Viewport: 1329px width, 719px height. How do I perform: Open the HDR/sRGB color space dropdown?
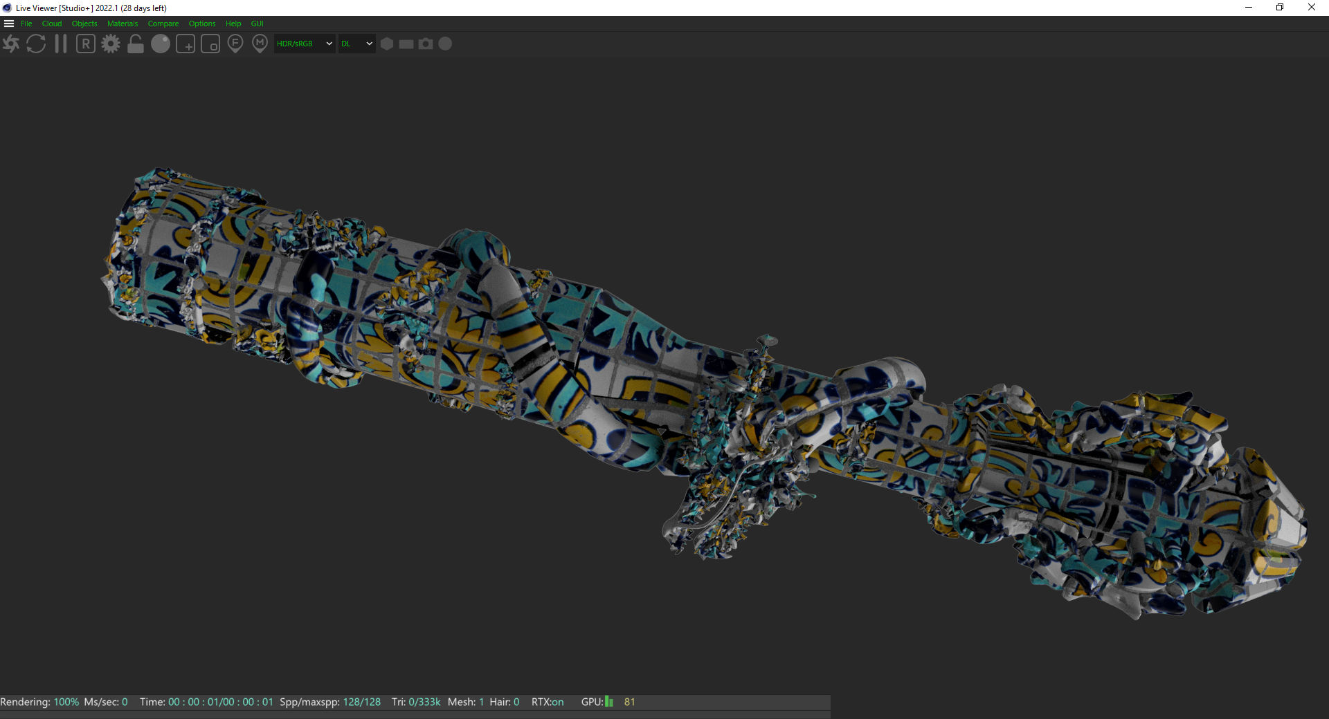click(305, 44)
